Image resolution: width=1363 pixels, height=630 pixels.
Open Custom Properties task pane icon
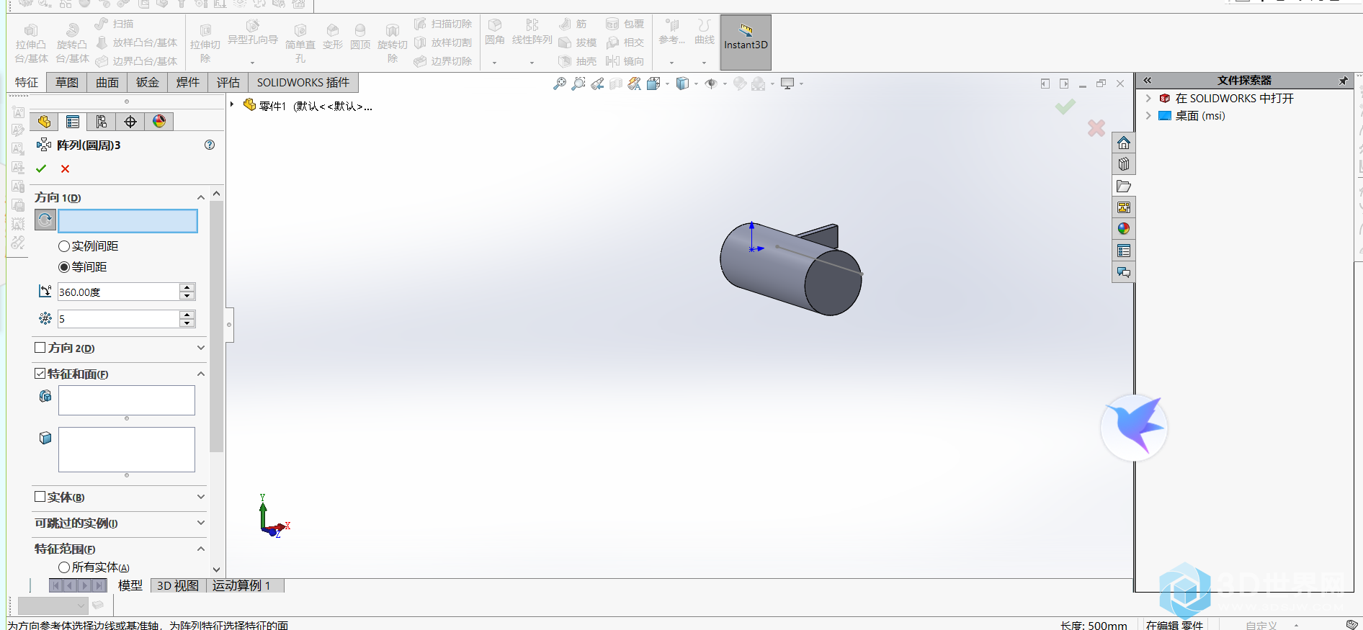tap(1124, 251)
